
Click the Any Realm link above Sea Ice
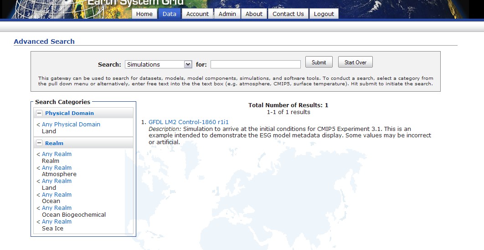point(57,221)
